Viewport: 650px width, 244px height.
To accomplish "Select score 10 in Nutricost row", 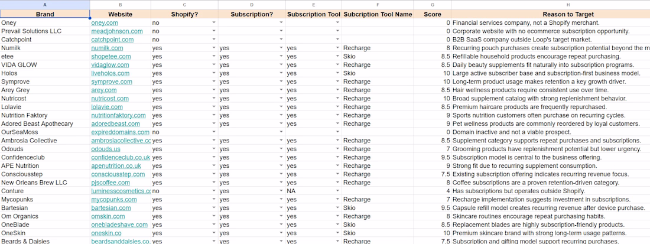I will 433,99.
